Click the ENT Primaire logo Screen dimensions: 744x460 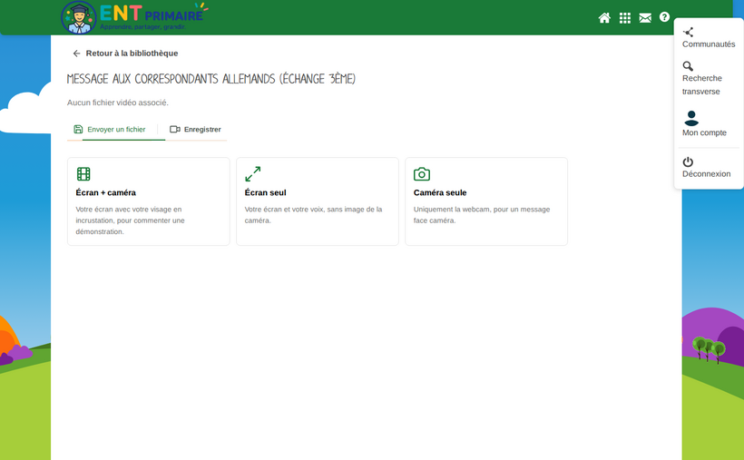click(135, 17)
